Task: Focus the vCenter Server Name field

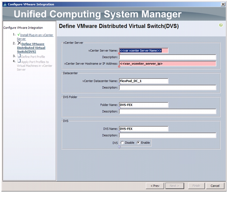Action: click(x=144, y=51)
